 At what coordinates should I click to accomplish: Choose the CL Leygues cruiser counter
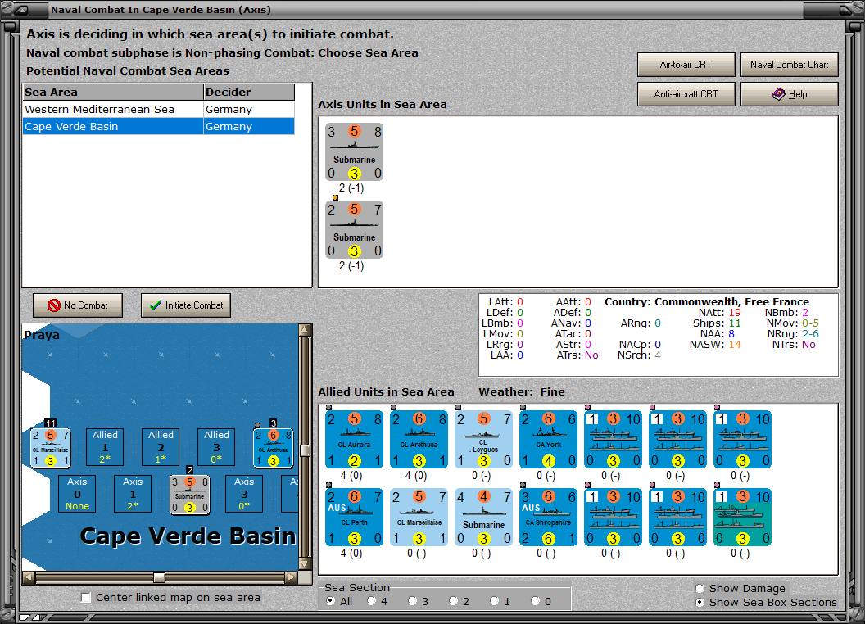[484, 440]
